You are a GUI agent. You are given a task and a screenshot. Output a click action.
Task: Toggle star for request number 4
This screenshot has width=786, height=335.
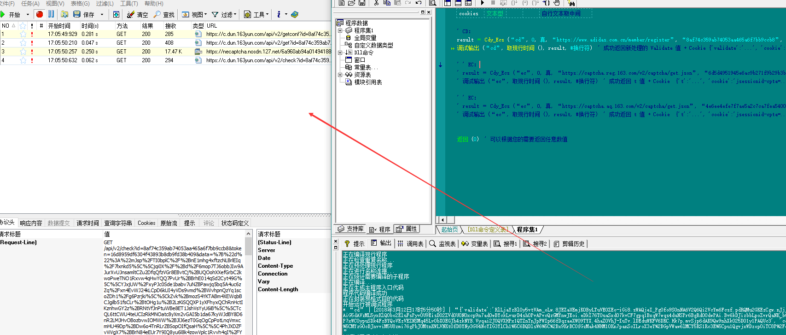pyautogui.click(x=23, y=60)
